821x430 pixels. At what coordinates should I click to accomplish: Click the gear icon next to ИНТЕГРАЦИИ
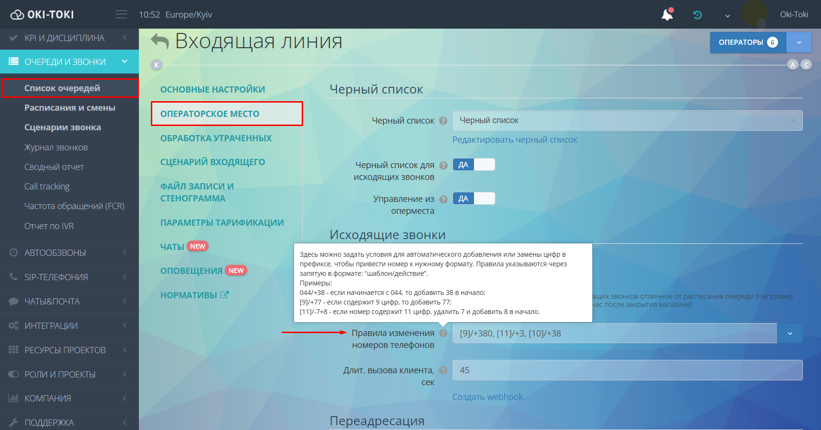point(14,325)
